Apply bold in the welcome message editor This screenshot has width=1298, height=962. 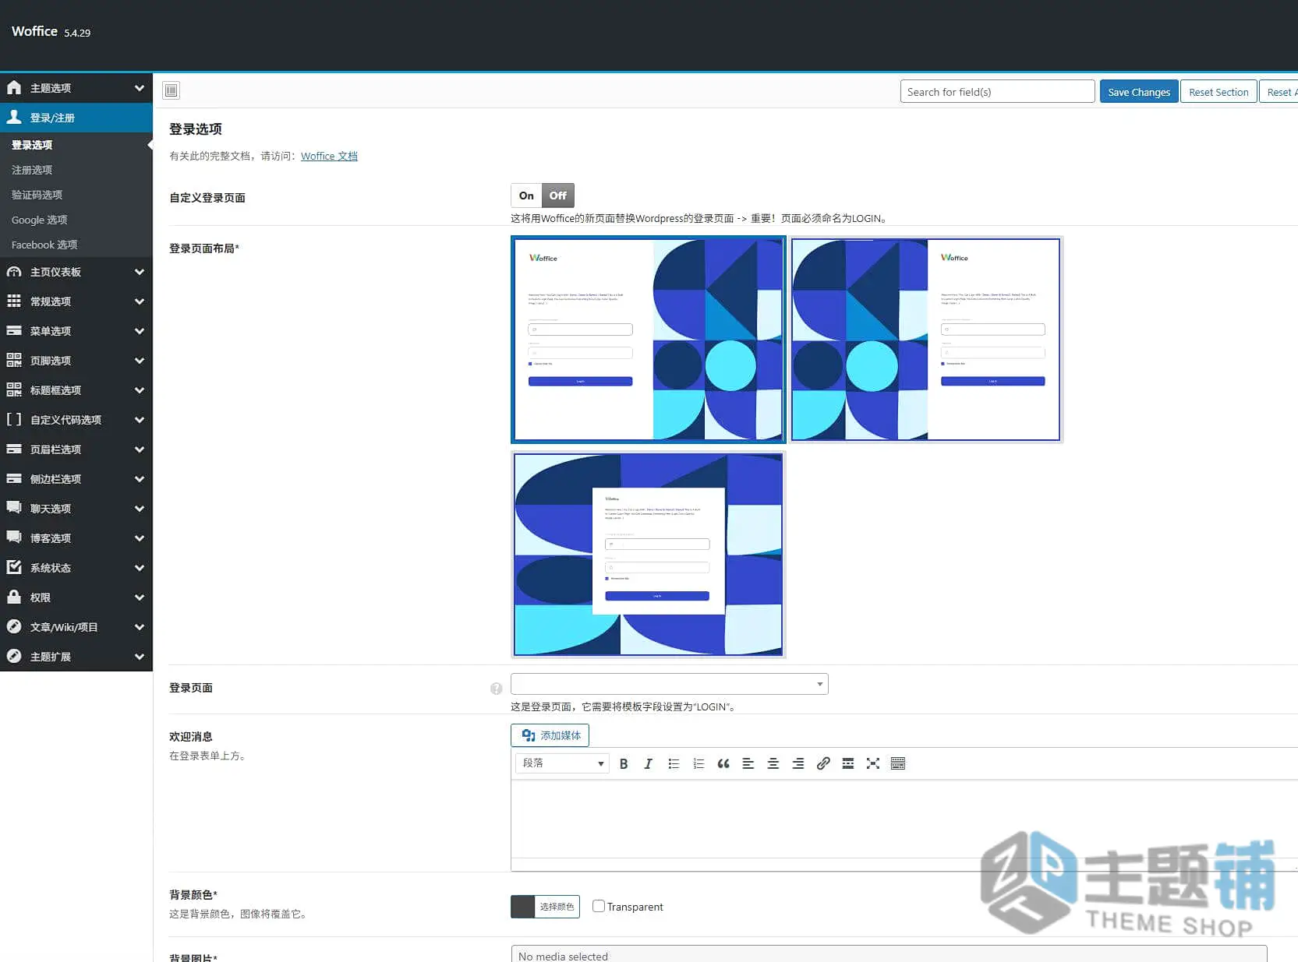(624, 763)
